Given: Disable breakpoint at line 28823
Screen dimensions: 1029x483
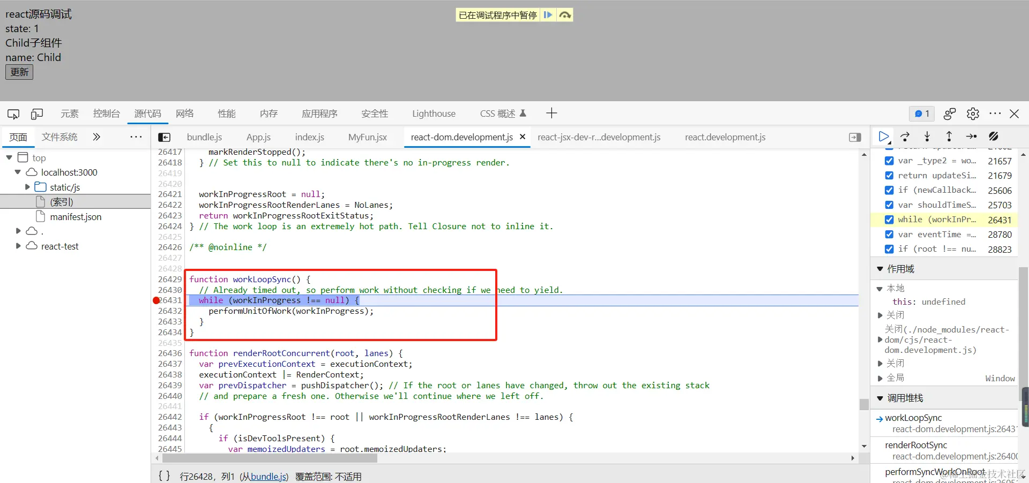Looking at the screenshot, I should (889, 249).
